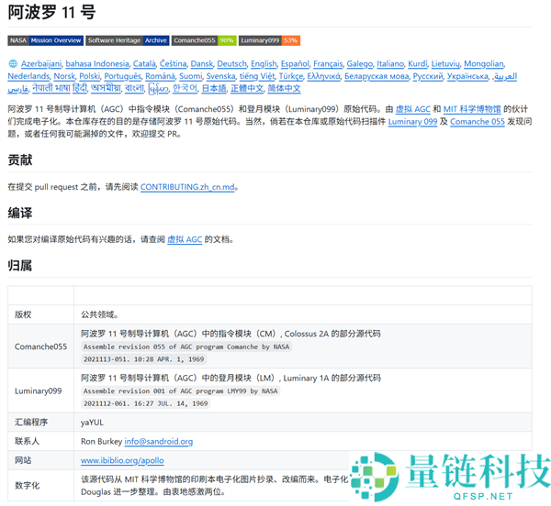551x506 pixels.
Task: Select the Svenska language link
Action: coord(220,76)
